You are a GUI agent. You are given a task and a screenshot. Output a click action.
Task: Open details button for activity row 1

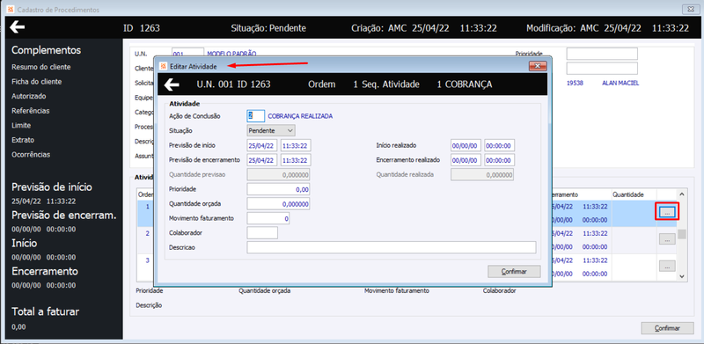pos(667,211)
